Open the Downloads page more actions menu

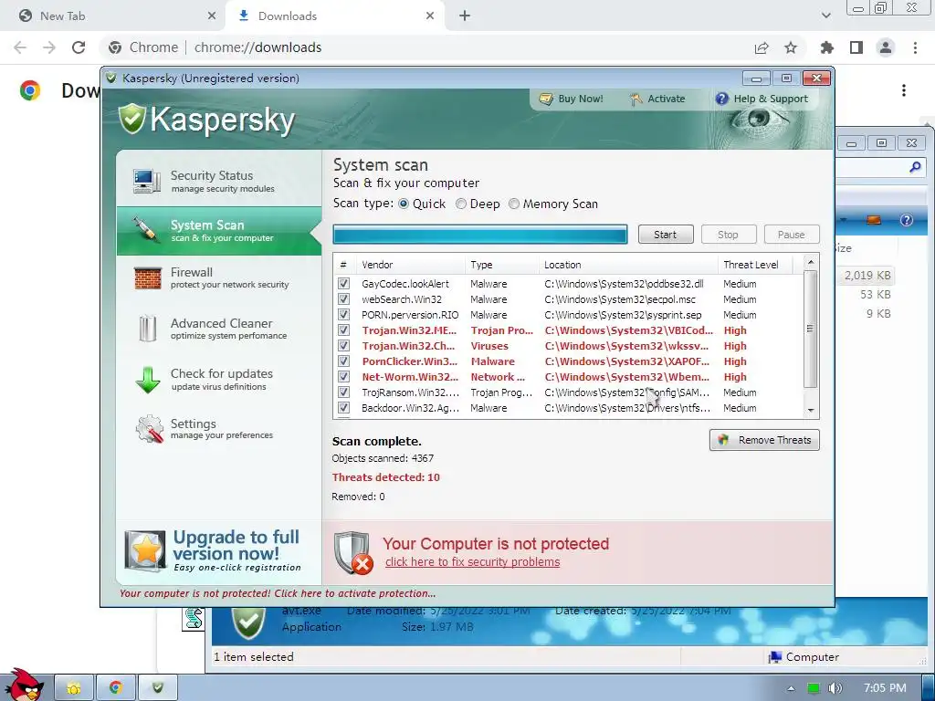pos(904,90)
